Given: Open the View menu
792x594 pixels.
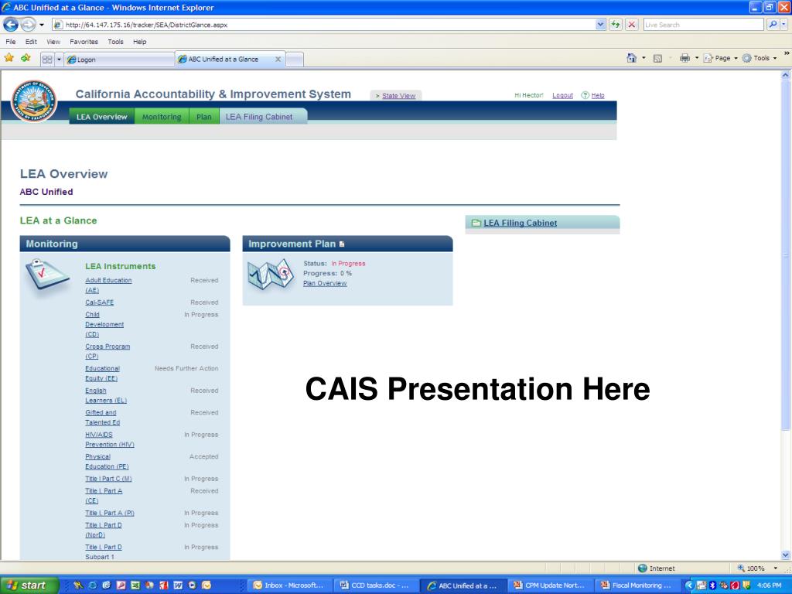Looking at the screenshot, I should [53, 42].
